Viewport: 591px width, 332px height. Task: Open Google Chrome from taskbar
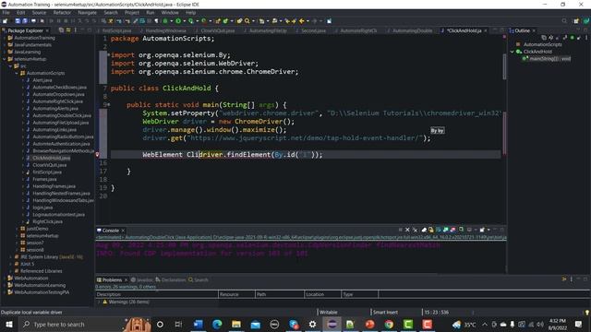[x=389, y=324]
